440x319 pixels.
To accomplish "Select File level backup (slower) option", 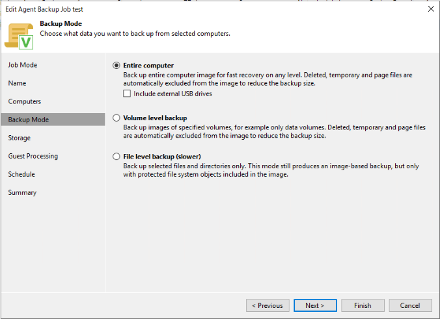I will click(117, 157).
